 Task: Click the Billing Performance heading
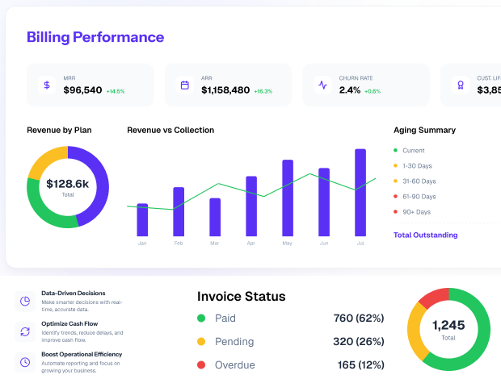(x=95, y=37)
